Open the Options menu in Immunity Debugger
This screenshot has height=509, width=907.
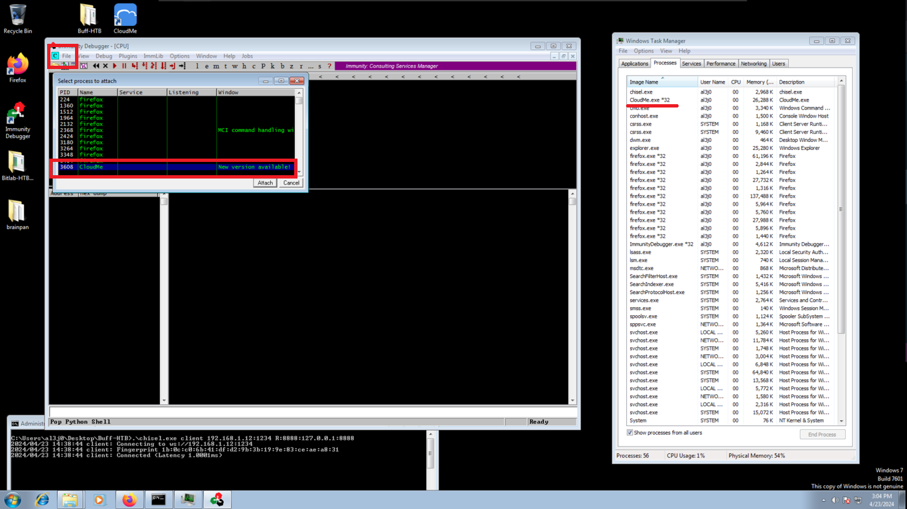(179, 56)
